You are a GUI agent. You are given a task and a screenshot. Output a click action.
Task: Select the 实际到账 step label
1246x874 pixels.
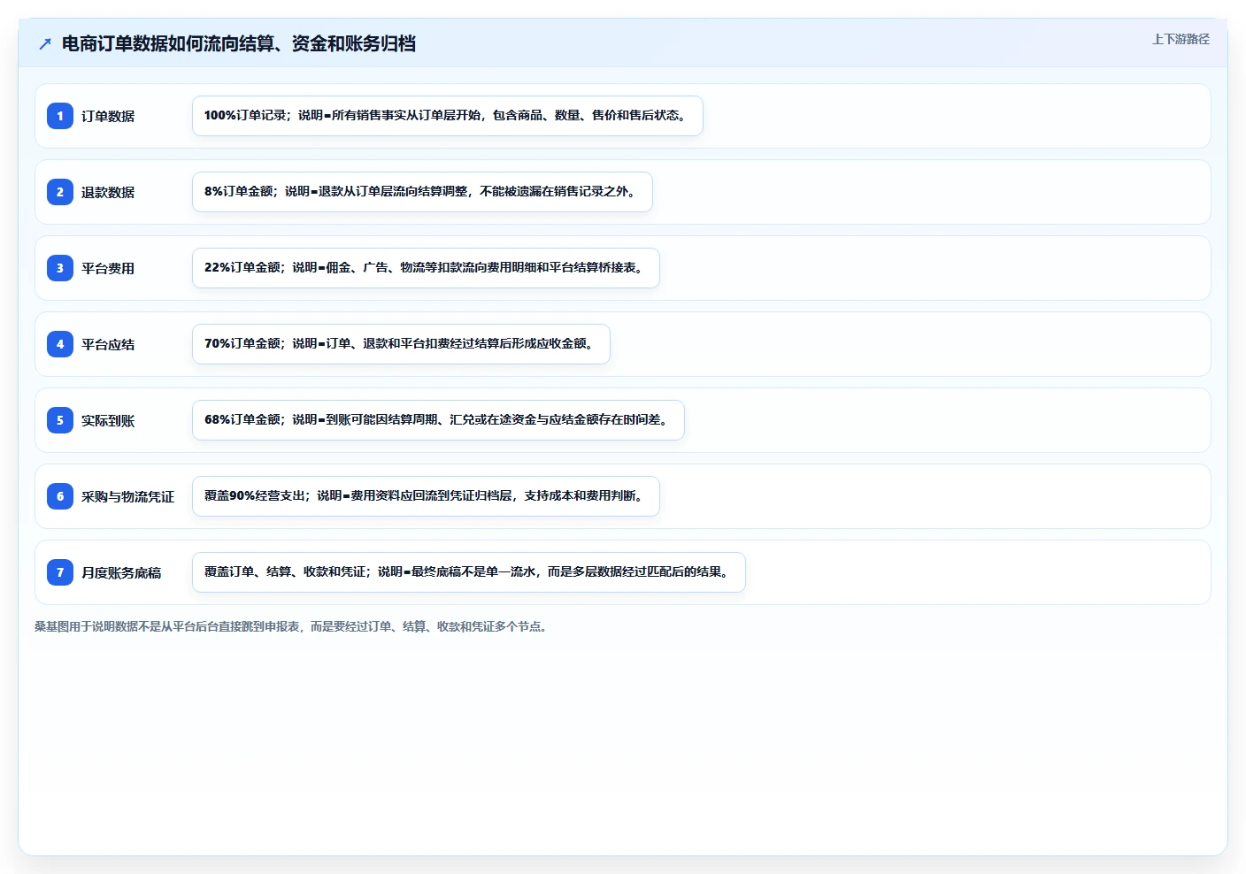pos(108,420)
